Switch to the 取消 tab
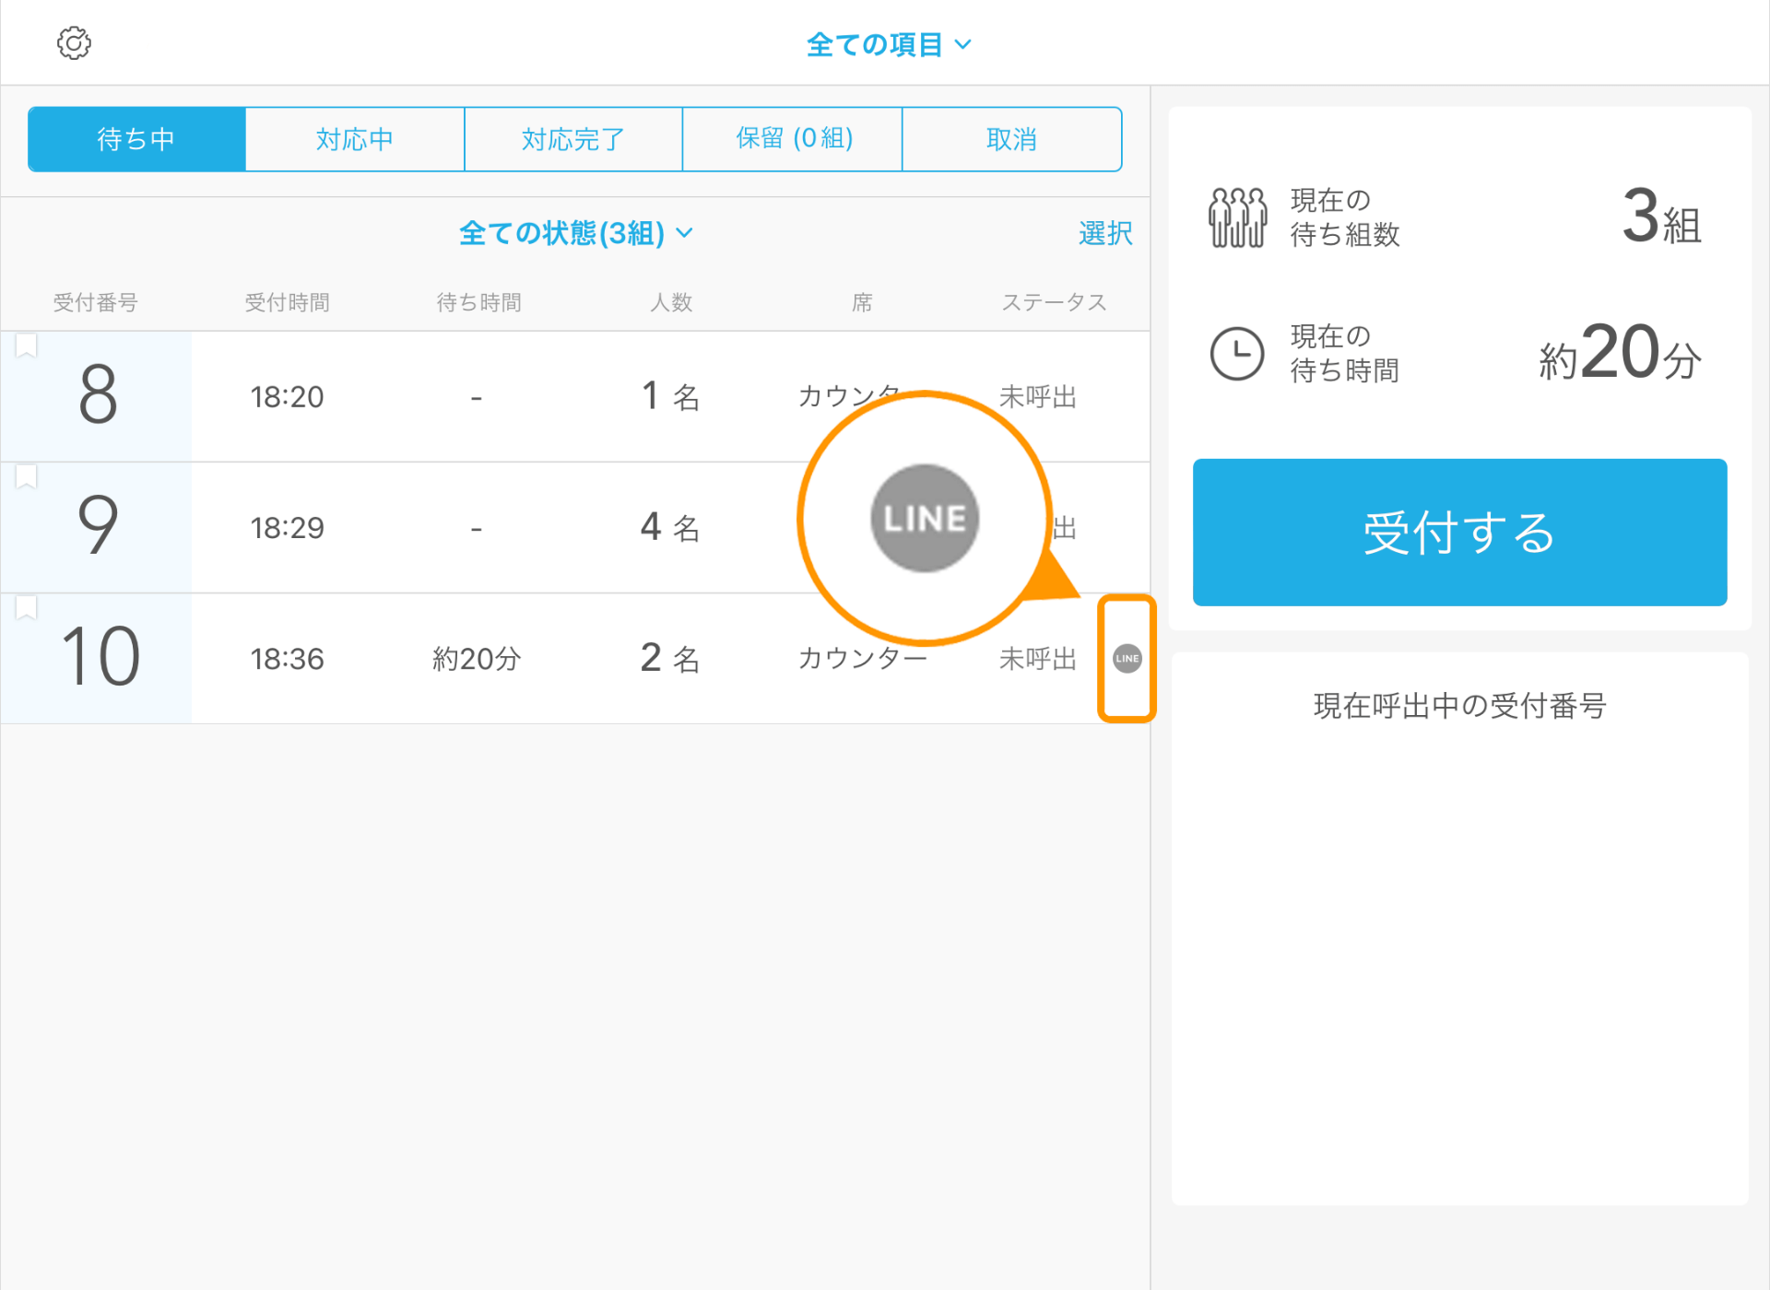1770x1290 pixels. [1012, 139]
